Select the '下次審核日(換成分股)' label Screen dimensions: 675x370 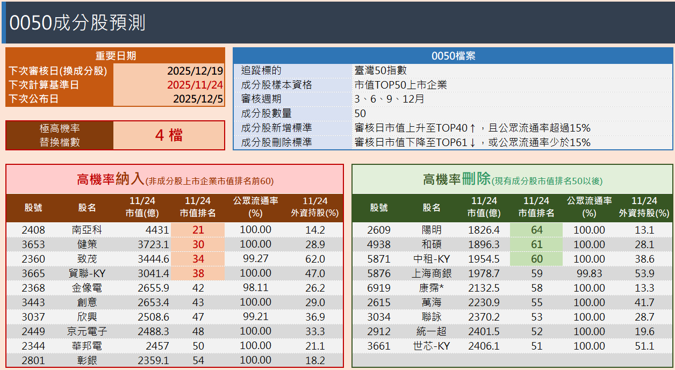[58, 71]
